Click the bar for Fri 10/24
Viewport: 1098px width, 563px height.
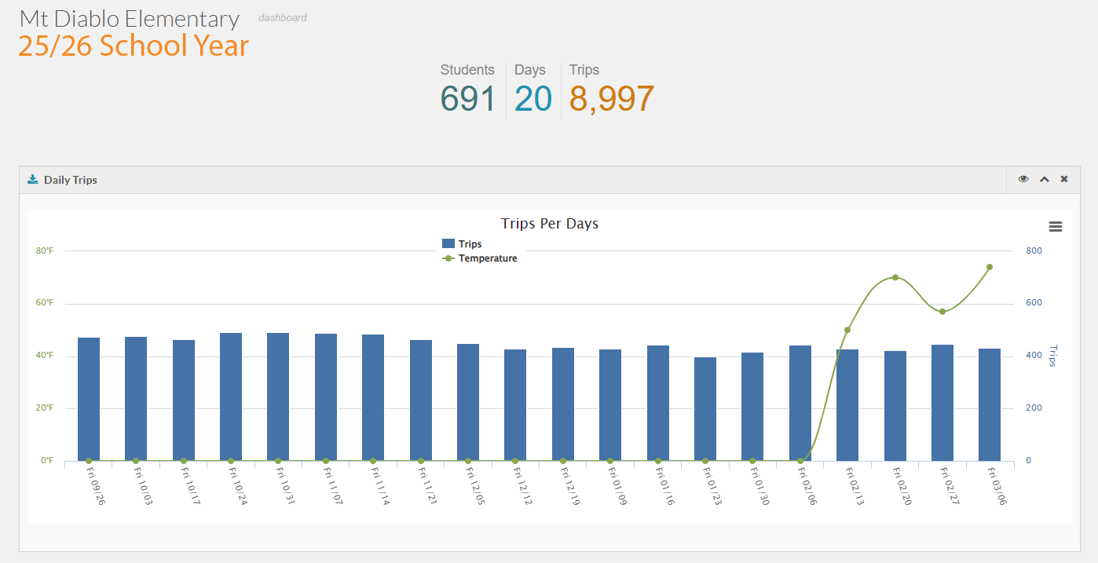231,397
